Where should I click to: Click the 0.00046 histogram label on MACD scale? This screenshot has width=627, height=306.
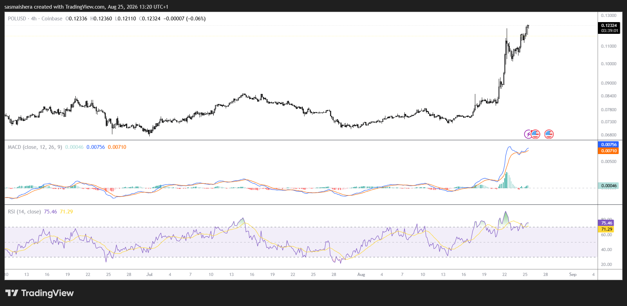pos(608,186)
